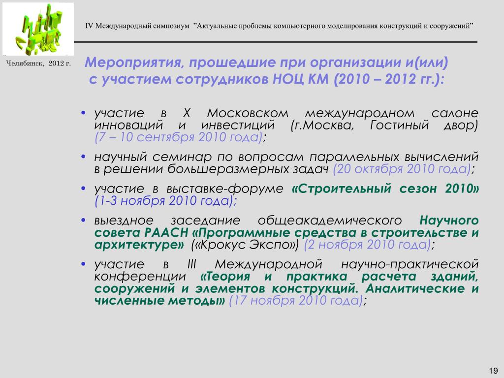Click the date '(17 ноября 2010 года)'
The width and height of the screenshot is (504, 378).
(x=296, y=301)
